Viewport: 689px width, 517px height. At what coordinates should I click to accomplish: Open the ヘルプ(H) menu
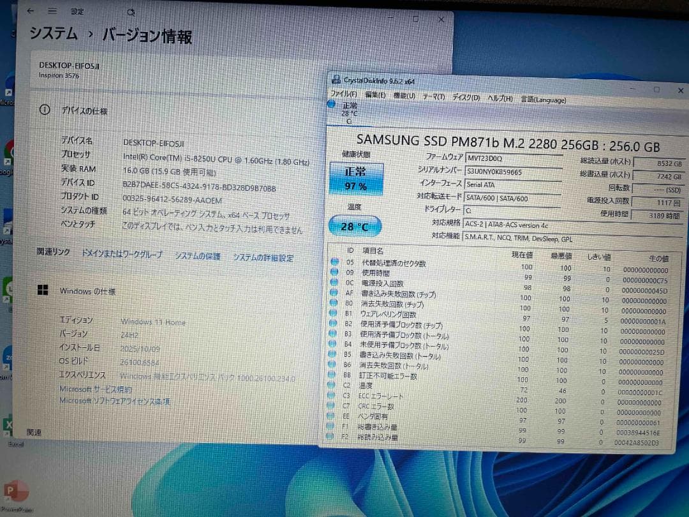(500, 98)
